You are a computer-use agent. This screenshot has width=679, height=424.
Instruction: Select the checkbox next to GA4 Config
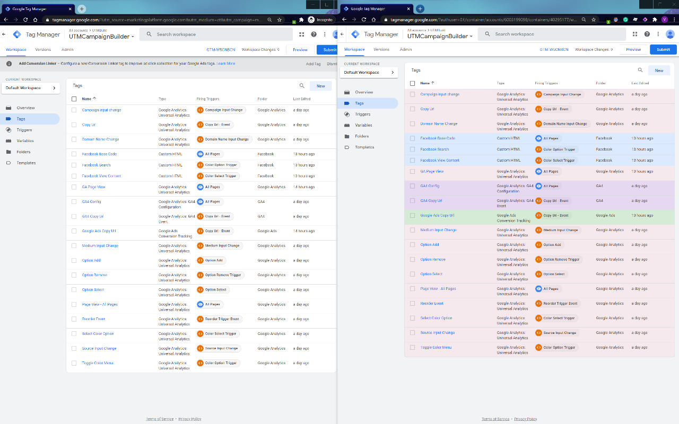pyautogui.click(x=412, y=186)
